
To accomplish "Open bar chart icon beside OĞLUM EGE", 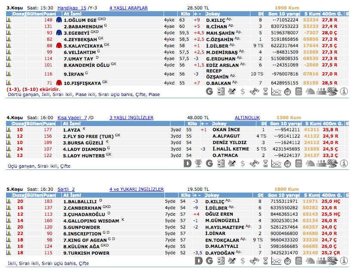I will click(9, 20).
